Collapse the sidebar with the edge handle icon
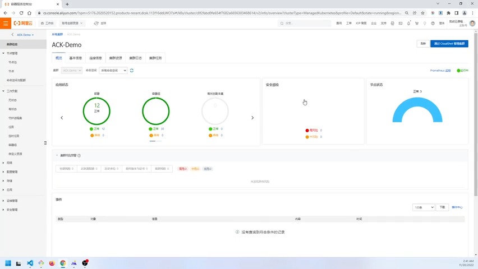The image size is (478, 269). coord(45,143)
